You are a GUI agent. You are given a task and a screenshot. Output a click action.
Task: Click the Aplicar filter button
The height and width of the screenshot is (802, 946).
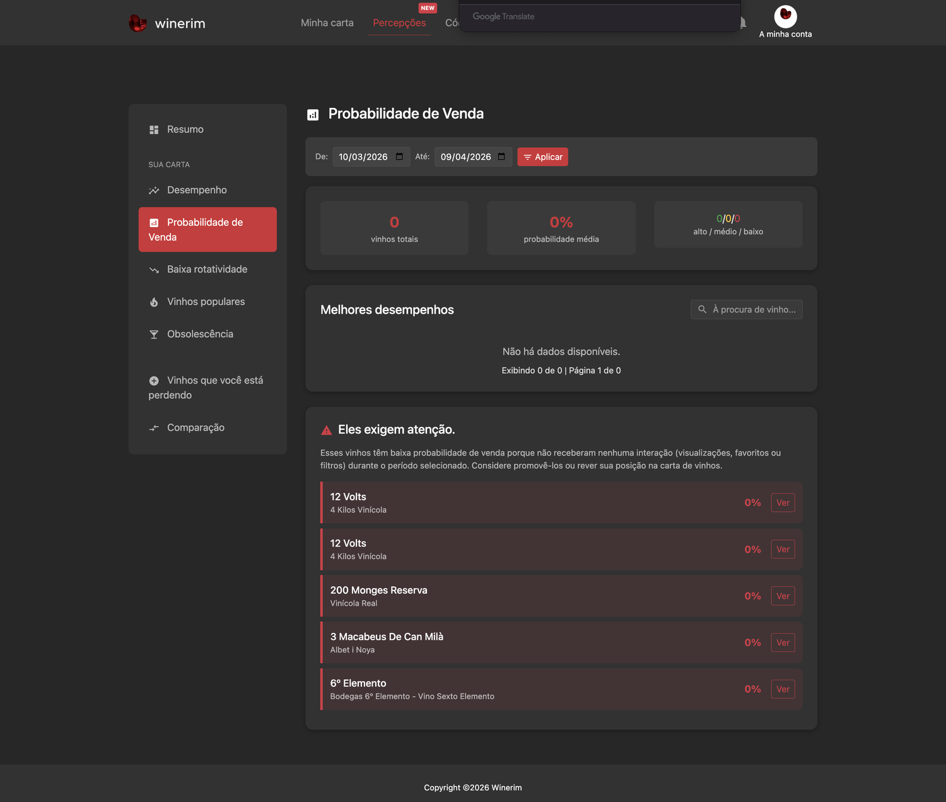click(542, 156)
